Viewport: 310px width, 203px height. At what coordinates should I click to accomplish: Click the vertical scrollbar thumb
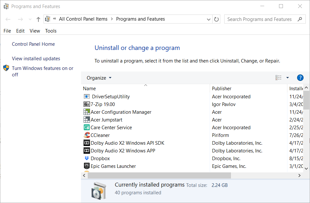tap(306, 100)
